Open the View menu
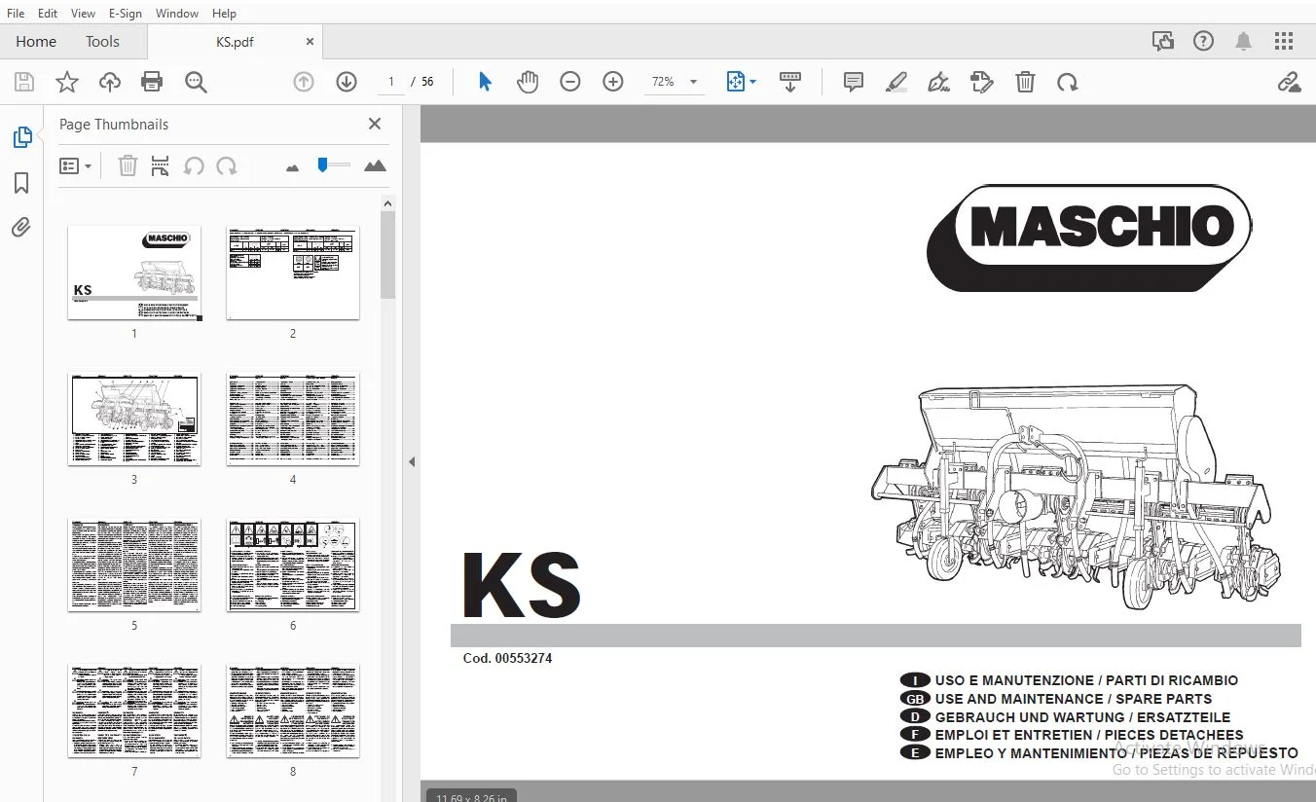 pos(84,14)
